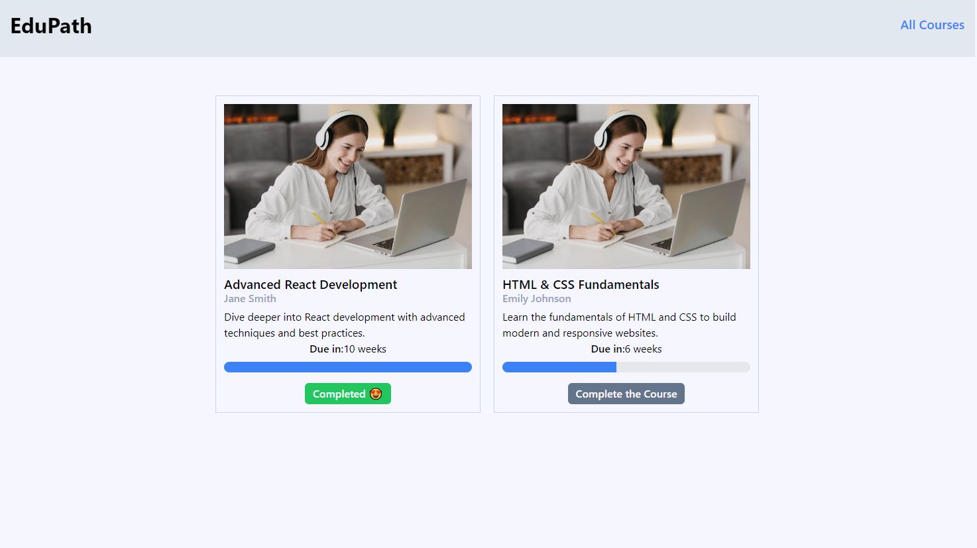This screenshot has height=548, width=977.
Task: Click the 'Due in:10 weeks' text
Action: pyautogui.click(x=348, y=349)
